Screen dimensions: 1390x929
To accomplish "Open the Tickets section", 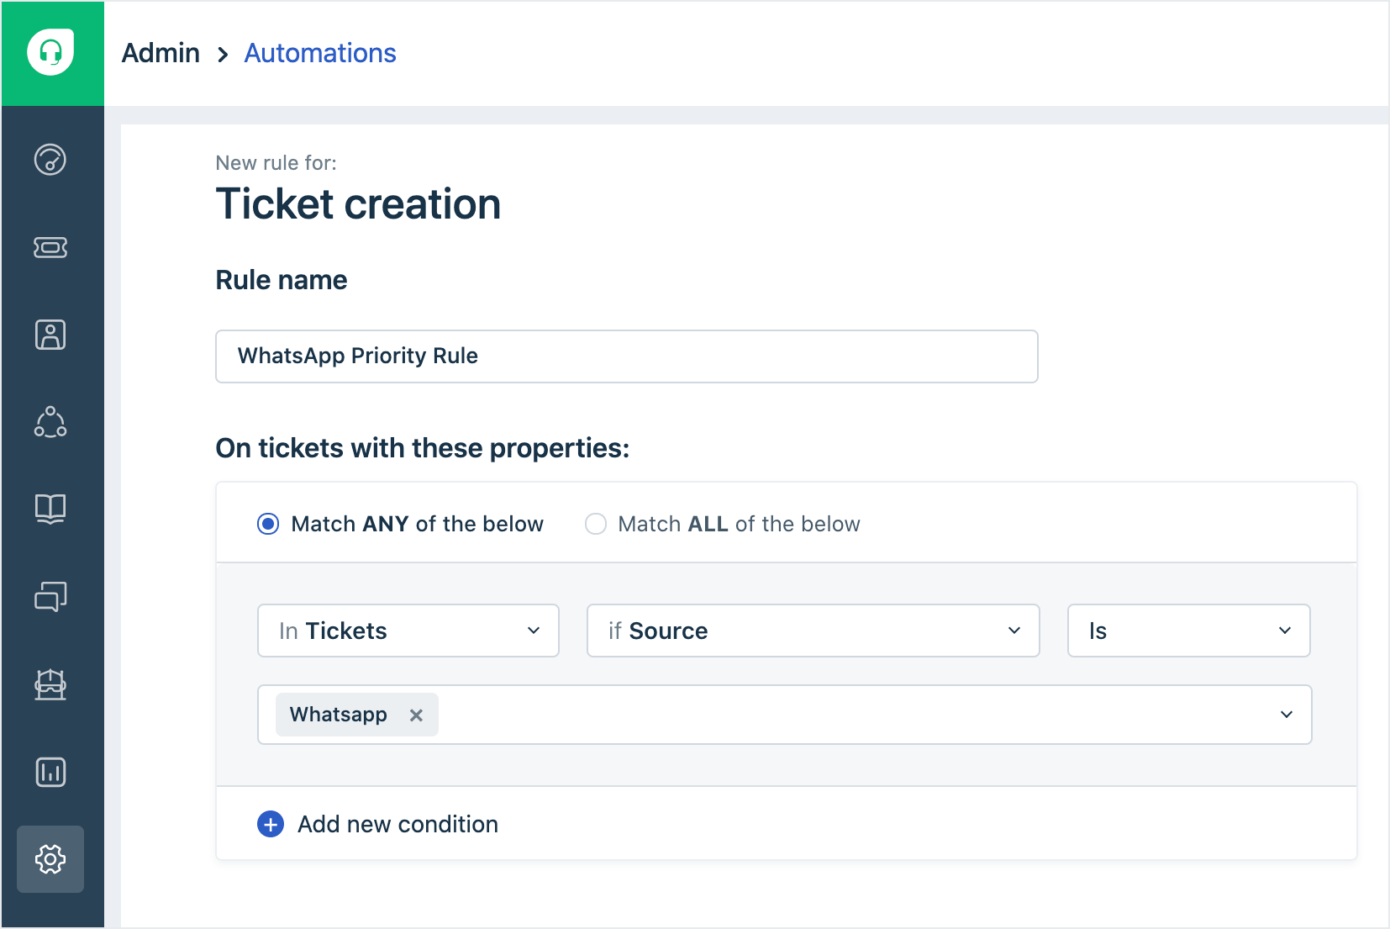I will click(x=50, y=247).
